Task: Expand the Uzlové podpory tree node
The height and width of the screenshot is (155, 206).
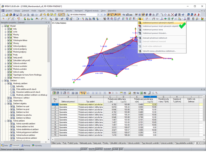Action: [5, 46]
